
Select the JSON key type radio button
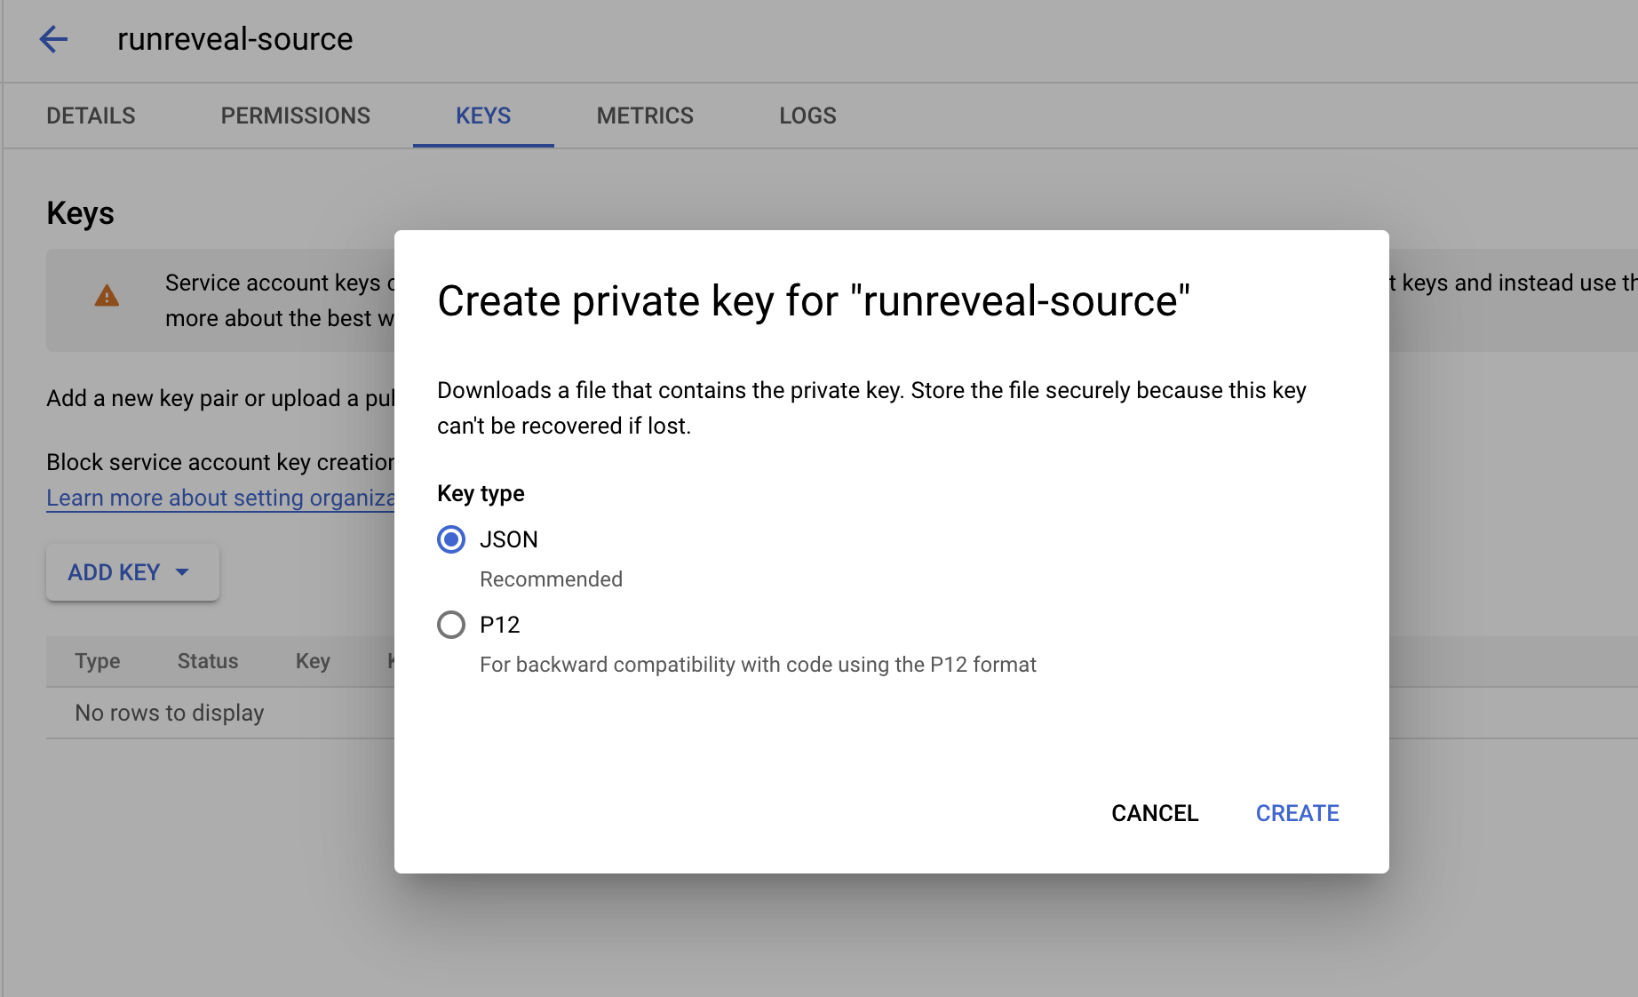click(451, 539)
